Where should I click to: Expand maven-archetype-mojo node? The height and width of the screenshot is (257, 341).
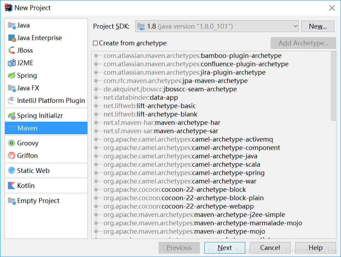(x=96, y=232)
